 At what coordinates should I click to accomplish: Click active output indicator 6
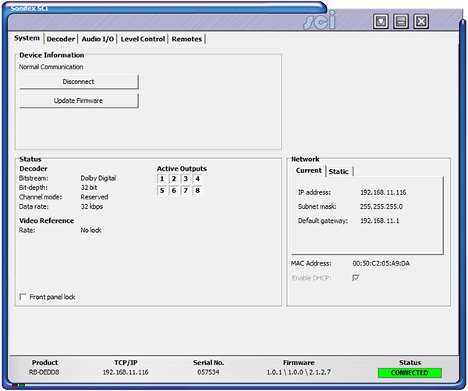tap(174, 190)
